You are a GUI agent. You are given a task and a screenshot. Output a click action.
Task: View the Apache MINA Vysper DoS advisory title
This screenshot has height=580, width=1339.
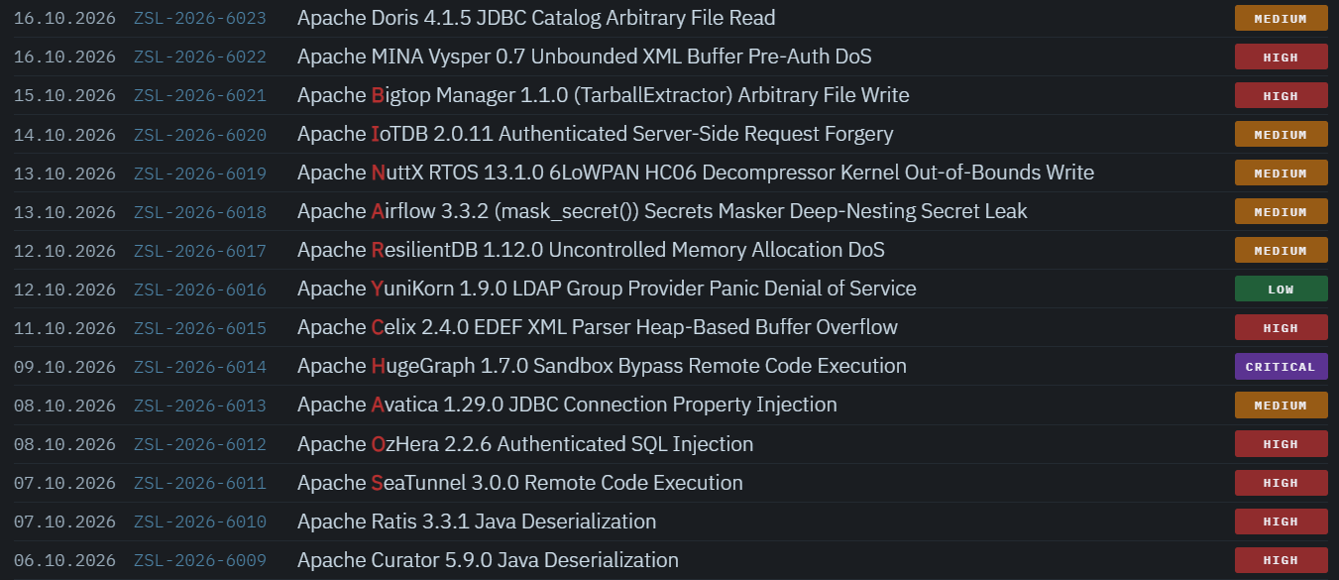click(585, 58)
